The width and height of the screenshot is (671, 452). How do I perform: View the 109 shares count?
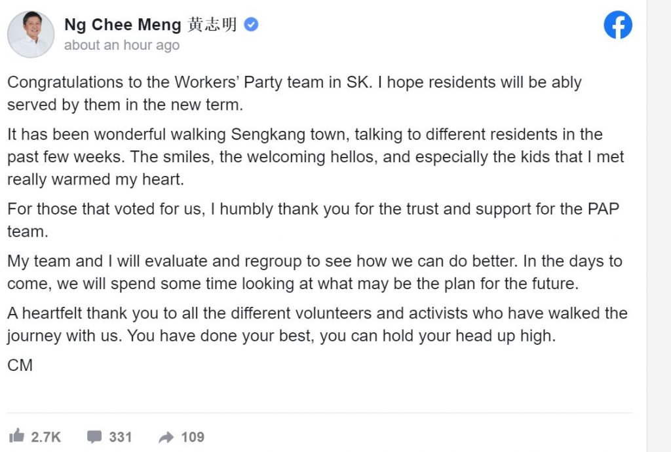(193, 437)
